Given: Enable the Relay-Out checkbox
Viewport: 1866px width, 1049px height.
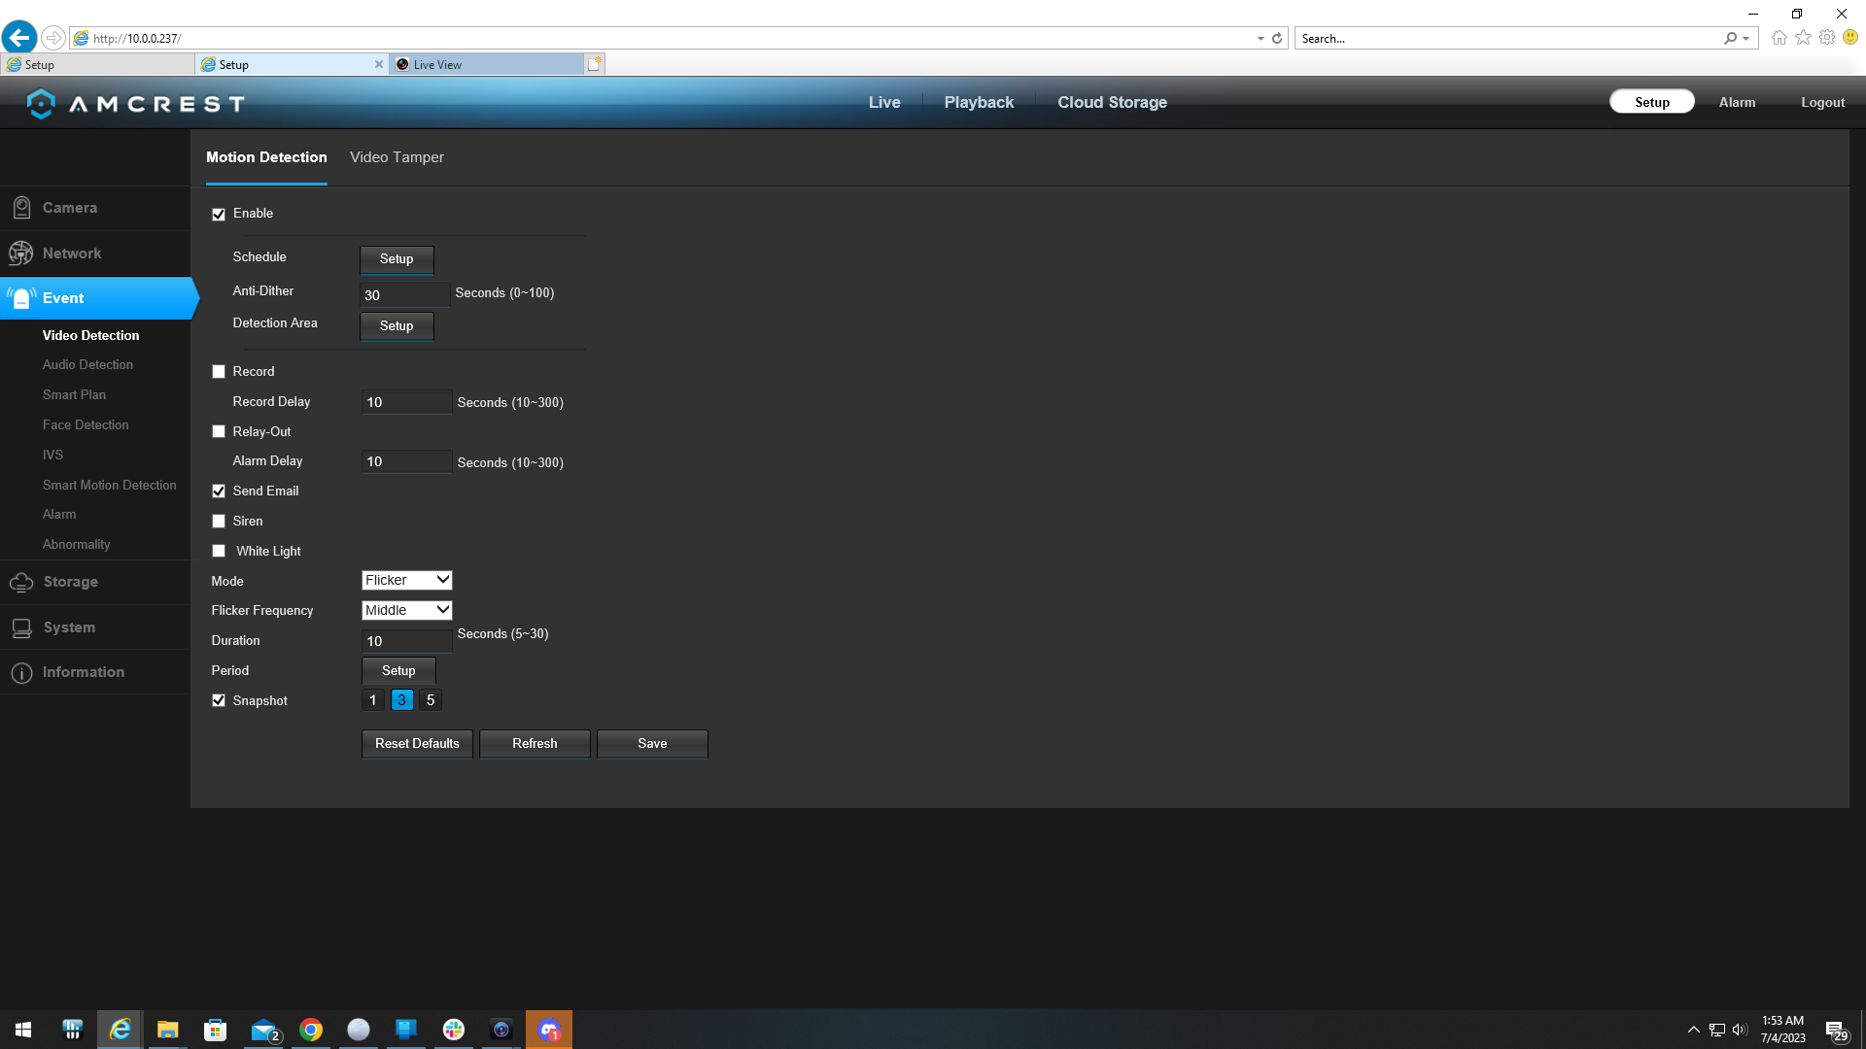Looking at the screenshot, I should pyautogui.click(x=219, y=432).
